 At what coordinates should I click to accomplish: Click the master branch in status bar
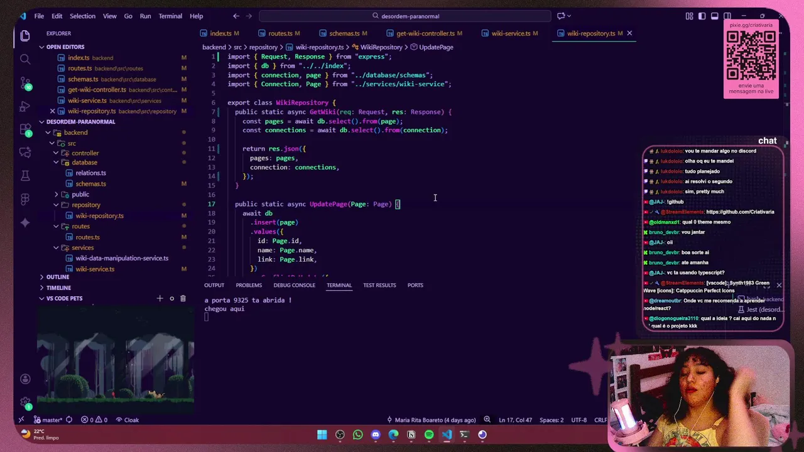[48, 420]
